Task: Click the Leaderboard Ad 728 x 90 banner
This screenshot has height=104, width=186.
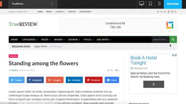Action: [119, 25]
